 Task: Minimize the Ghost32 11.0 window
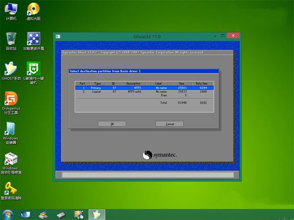(x=215, y=36)
